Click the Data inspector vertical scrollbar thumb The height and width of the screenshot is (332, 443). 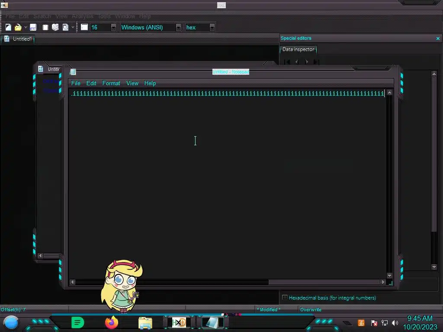(x=434, y=154)
